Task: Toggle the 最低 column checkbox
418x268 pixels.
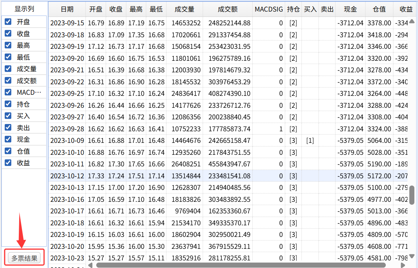Action: click(8, 57)
